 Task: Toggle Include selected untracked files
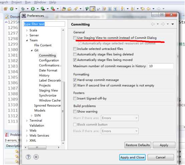[75, 49]
